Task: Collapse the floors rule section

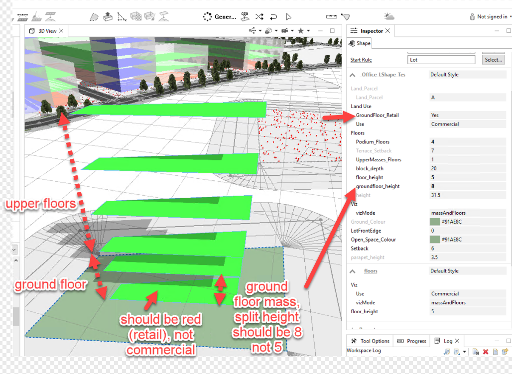Action: click(x=352, y=271)
